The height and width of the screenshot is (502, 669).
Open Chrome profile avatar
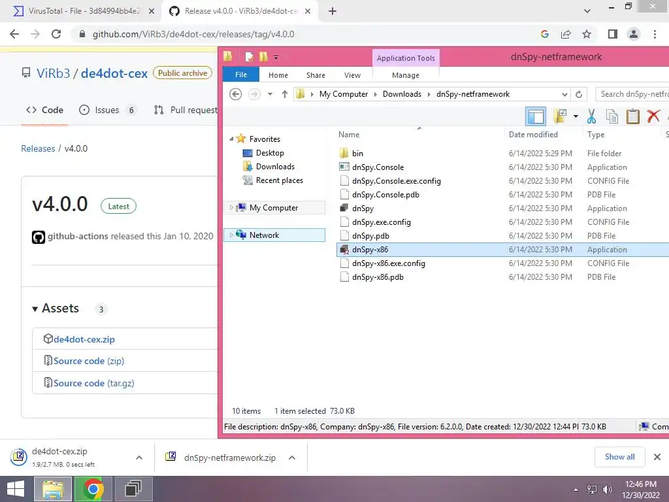pyautogui.click(x=634, y=34)
